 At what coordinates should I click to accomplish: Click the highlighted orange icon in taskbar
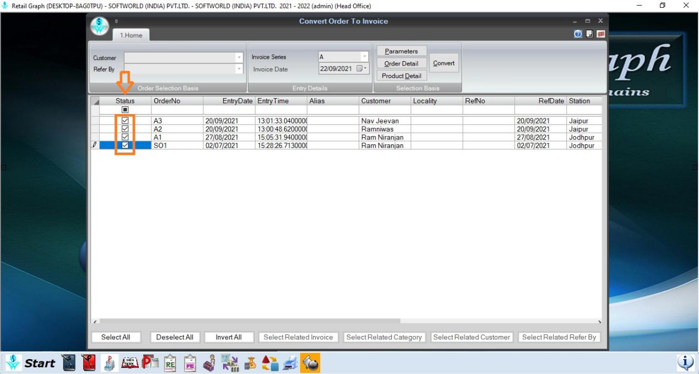tap(310, 363)
